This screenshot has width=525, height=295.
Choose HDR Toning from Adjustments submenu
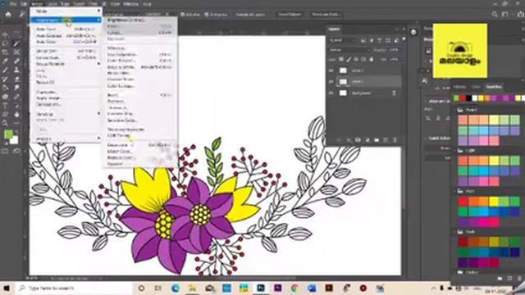(140, 135)
